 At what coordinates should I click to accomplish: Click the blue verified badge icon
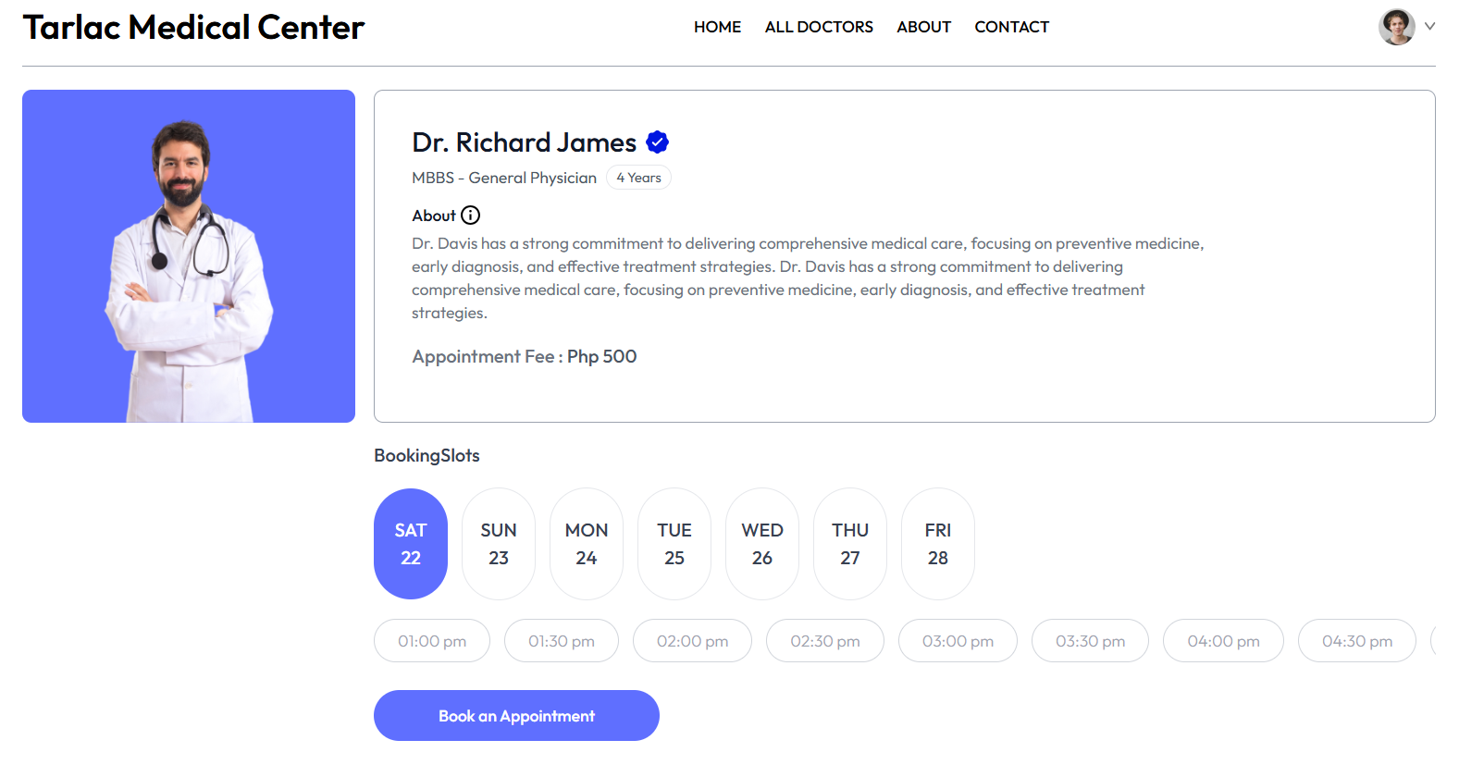click(657, 142)
